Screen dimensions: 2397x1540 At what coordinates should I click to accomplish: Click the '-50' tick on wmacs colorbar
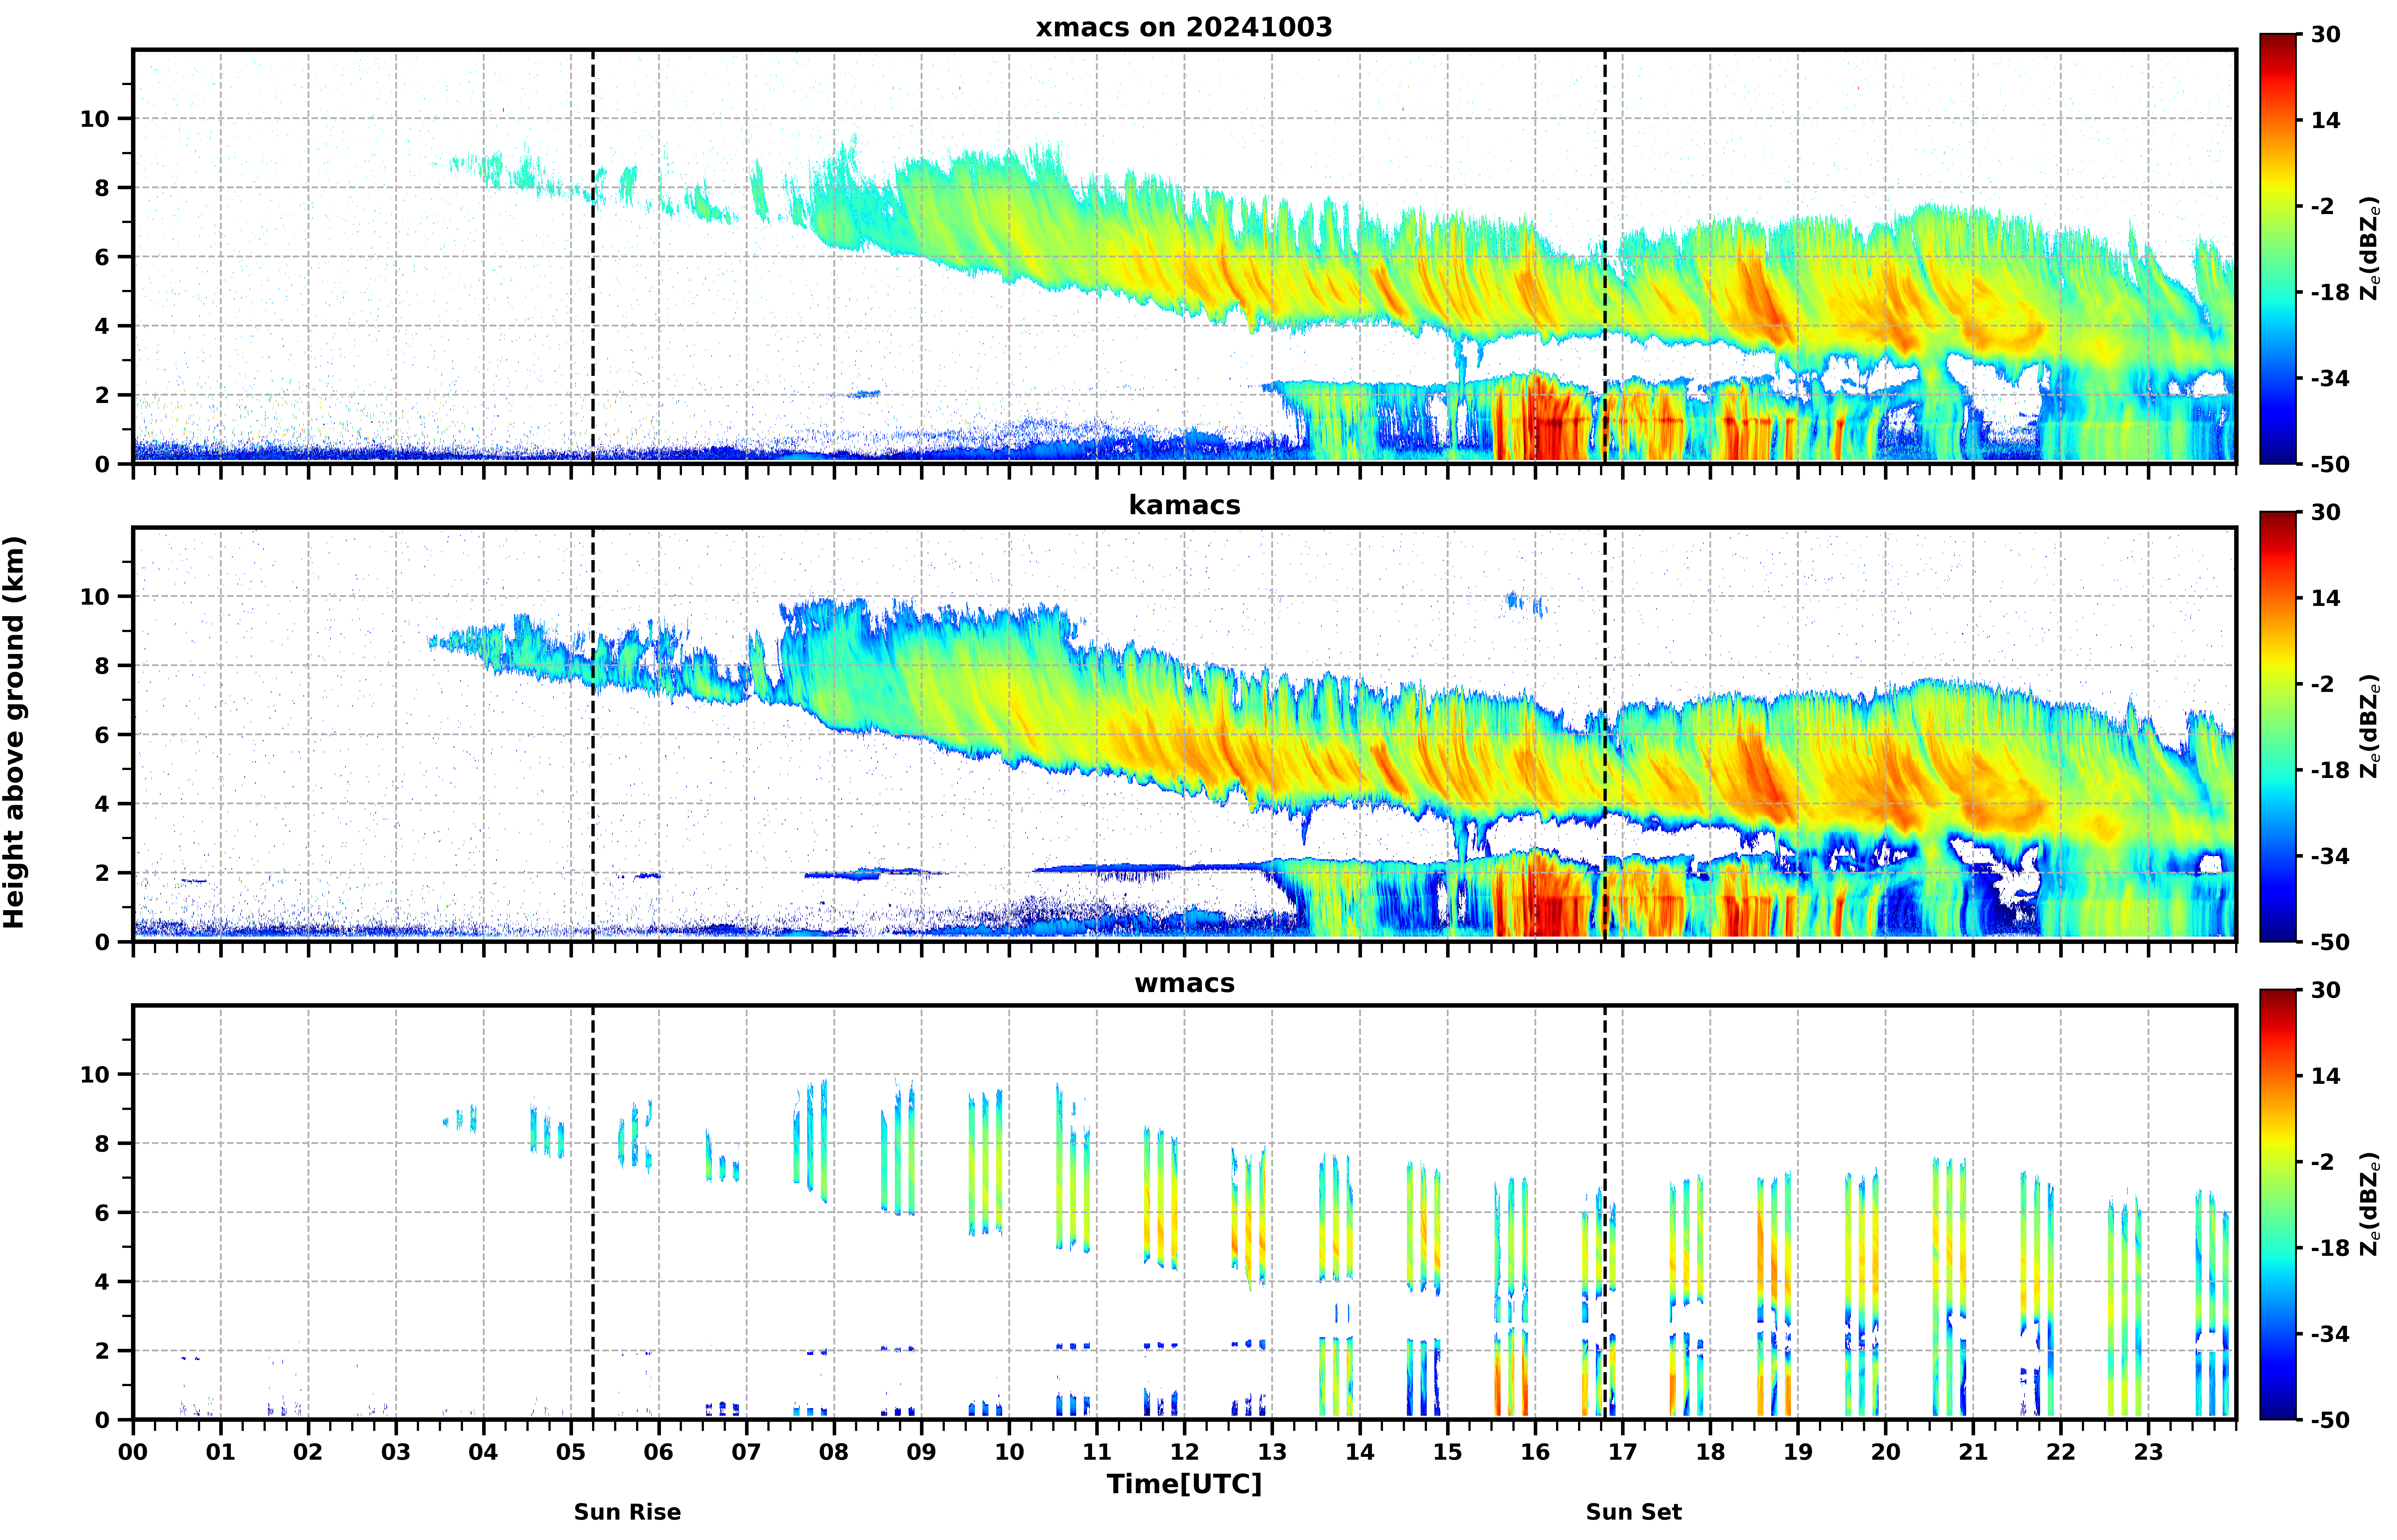click(x=2330, y=1420)
